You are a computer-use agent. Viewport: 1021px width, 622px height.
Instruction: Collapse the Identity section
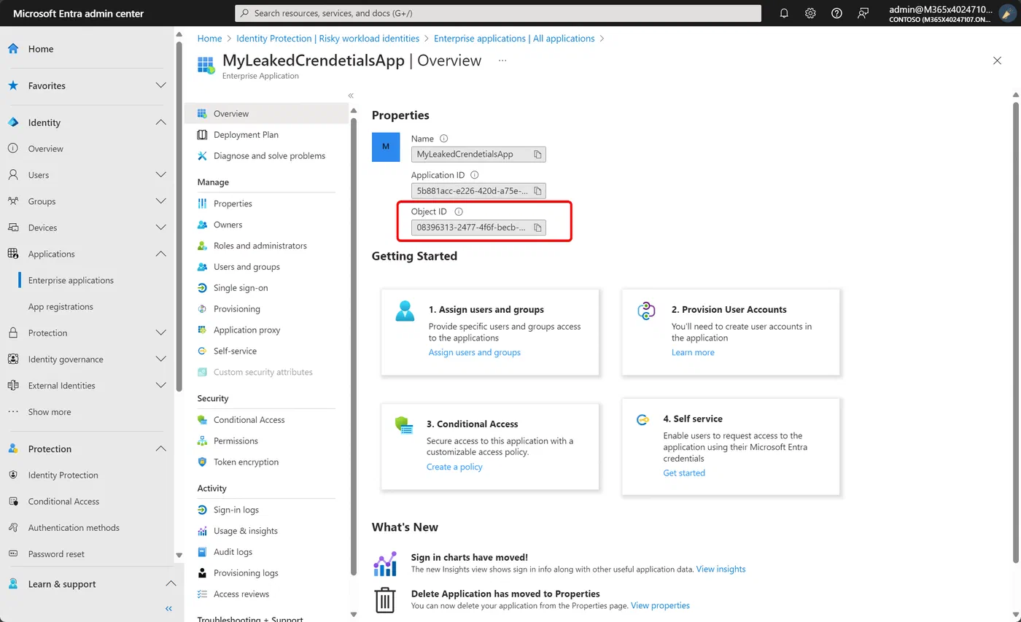[x=161, y=123]
